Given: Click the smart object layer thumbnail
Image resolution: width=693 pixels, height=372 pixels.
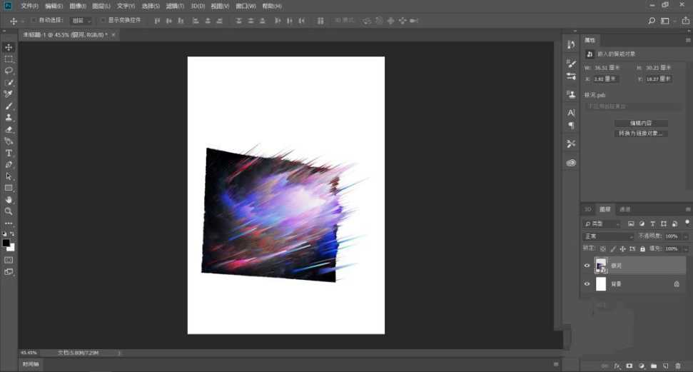Looking at the screenshot, I should (x=601, y=266).
